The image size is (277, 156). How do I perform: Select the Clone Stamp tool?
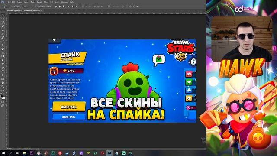[3, 45]
